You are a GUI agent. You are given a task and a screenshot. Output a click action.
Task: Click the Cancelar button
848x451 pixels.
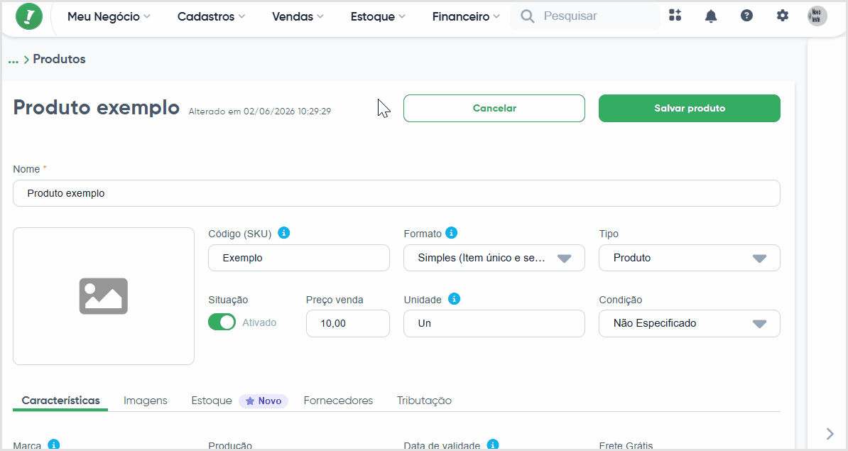click(494, 108)
